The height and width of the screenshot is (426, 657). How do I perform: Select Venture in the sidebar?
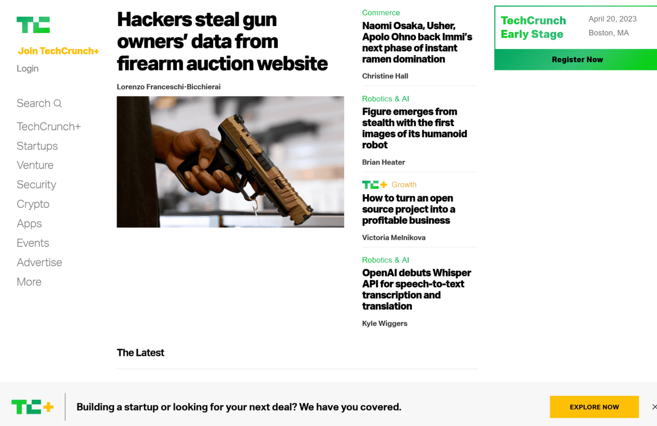click(x=35, y=165)
